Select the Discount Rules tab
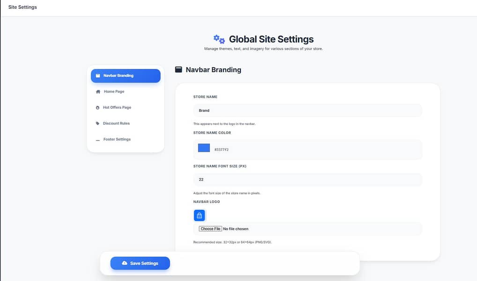 pyautogui.click(x=126, y=123)
